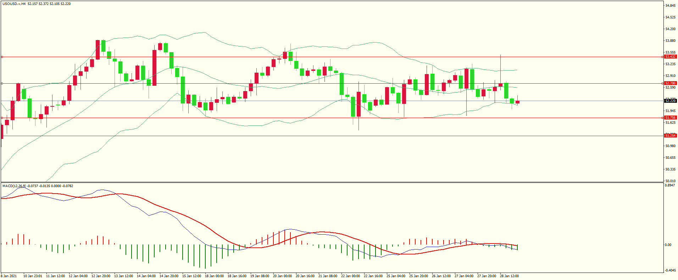
Task: Select the 51.756 support level label
Action: [670, 118]
